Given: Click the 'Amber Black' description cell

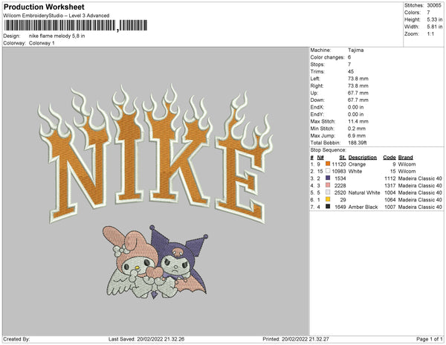Looking at the screenshot, I should click(363, 207).
